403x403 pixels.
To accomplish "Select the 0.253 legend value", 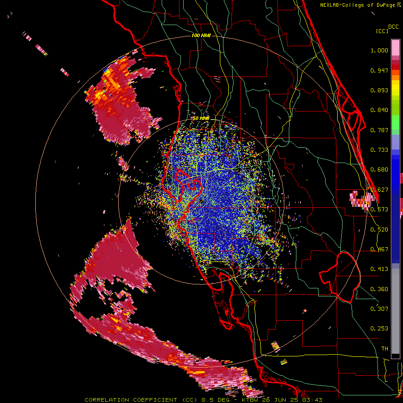I will pos(379,329).
